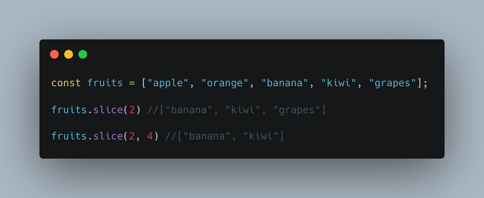Viewport: 484px width, 198px height.
Task: Click the "apple" string in the array
Action: pos(168,83)
